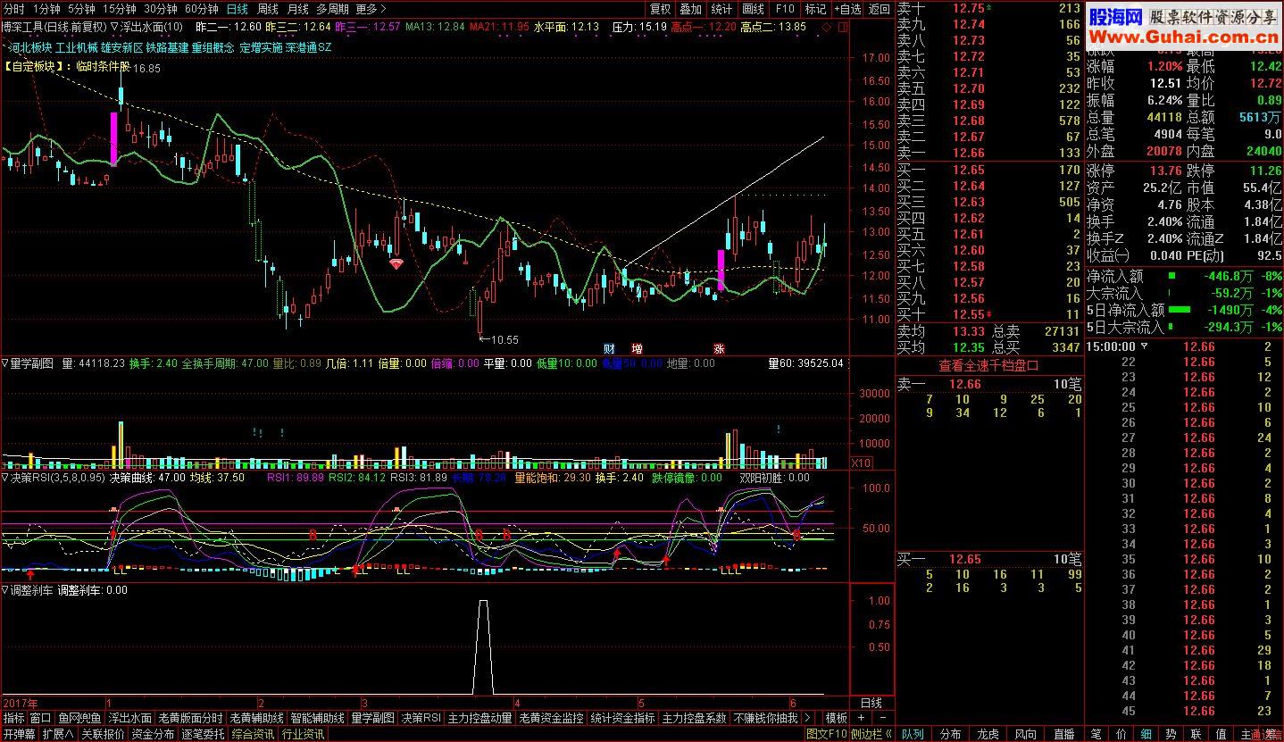Select the 15分钟 timeframe

click(x=120, y=9)
